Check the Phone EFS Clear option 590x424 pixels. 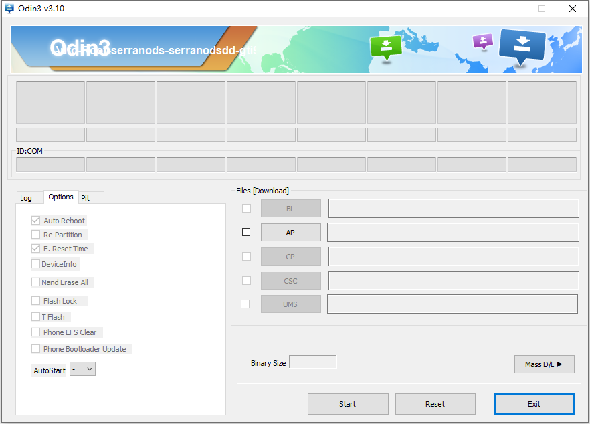tap(36, 332)
